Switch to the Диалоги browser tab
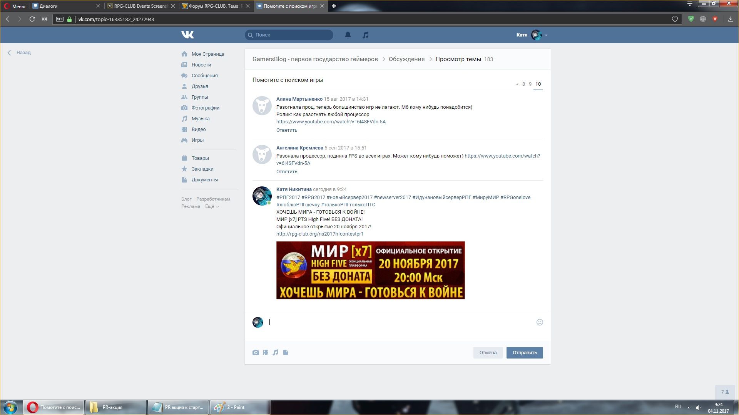739x415 pixels. coord(67,6)
